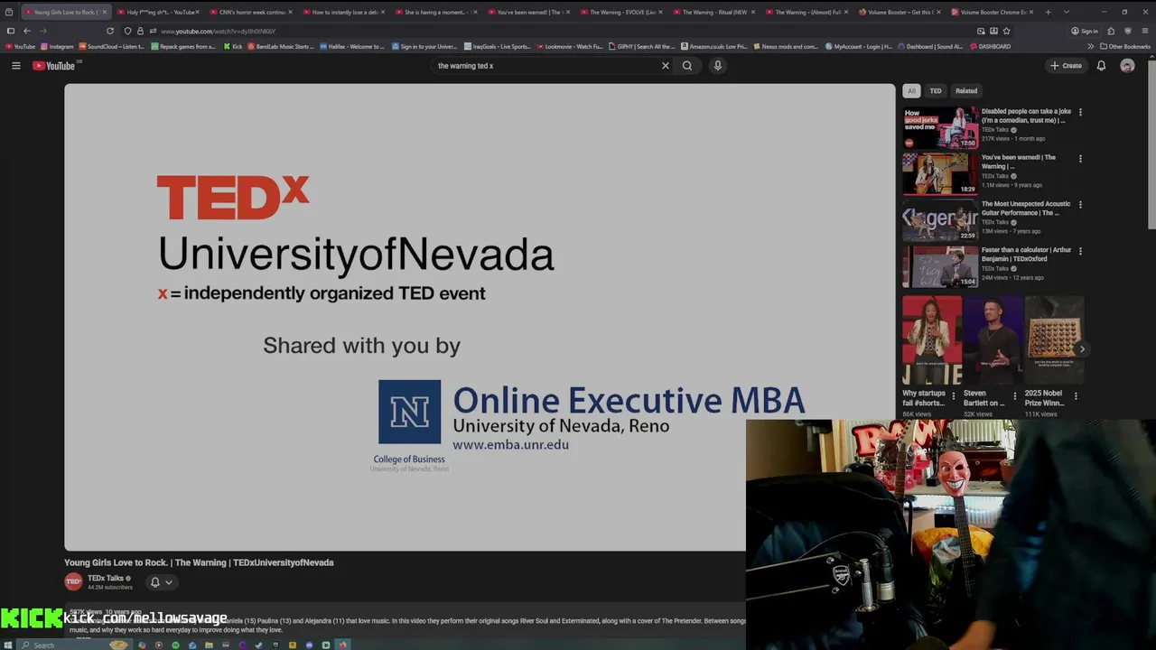Image resolution: width=1156 pixels, height=650 pixels.
Task: Open options for 'Steven Bartlett' short
Action: (1014, 395)
